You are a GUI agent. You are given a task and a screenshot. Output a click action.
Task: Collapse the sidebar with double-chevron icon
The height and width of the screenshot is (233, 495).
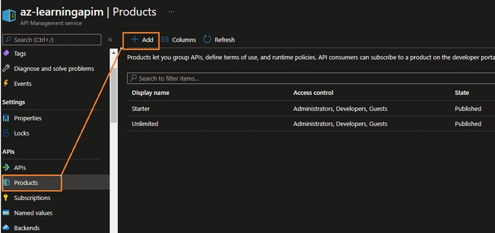pyautogui.click(x=110, y=40)
